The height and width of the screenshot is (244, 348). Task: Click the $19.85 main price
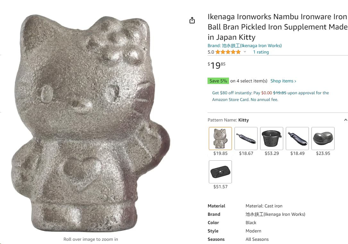point(216,65)
